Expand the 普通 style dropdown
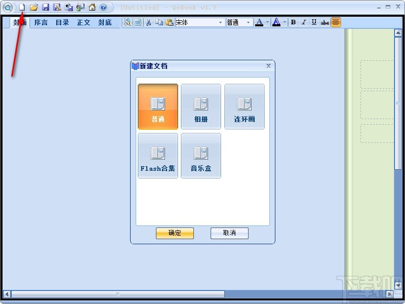This screenshot has width=405, height=304. (249, 22)
